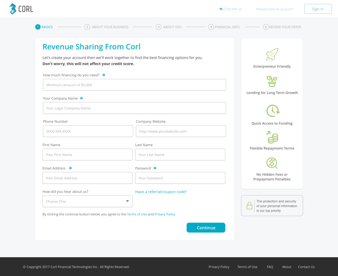Open the financing amount help tooltip
The height and width of the screenshot is (276, 338).
[x=104, y=75]
